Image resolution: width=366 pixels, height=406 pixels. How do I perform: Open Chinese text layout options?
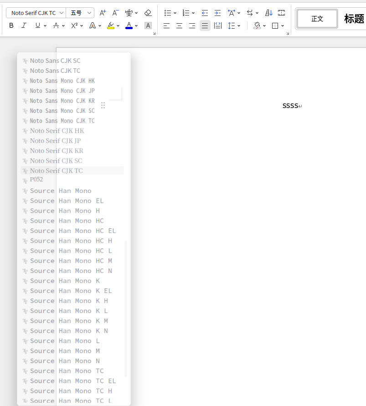pos(231,13)
